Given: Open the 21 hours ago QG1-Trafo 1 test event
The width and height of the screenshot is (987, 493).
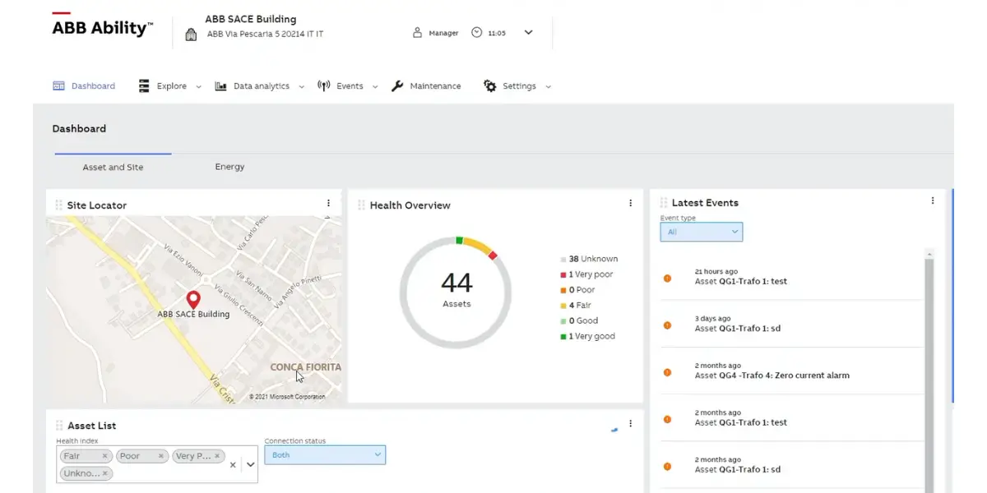Looking at the screenshot, I should 791,277.
